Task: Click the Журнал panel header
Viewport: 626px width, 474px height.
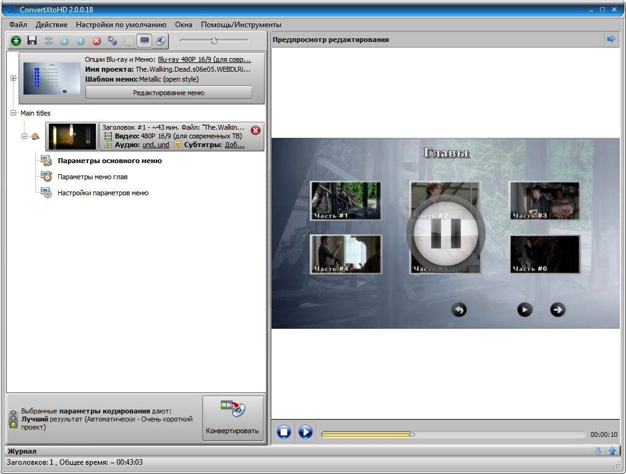Action: tap(312, 451)
